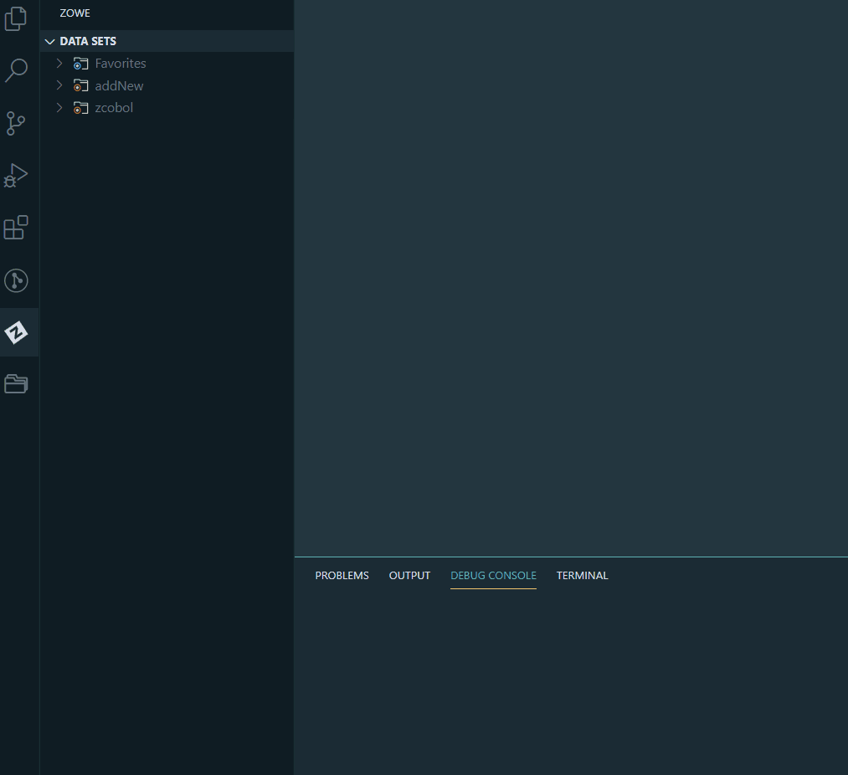Click the ZOWE sidebar title
This screenshot has height=775, width=848.
pos(75,13)
